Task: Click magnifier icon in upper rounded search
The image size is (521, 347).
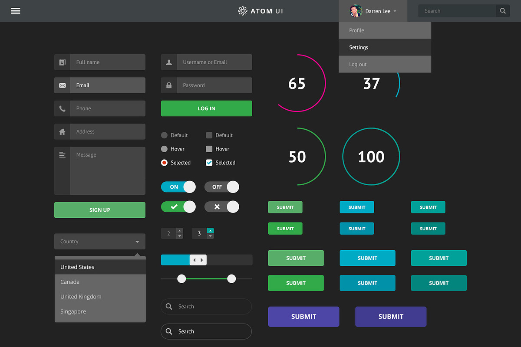Action: [169, 307]
